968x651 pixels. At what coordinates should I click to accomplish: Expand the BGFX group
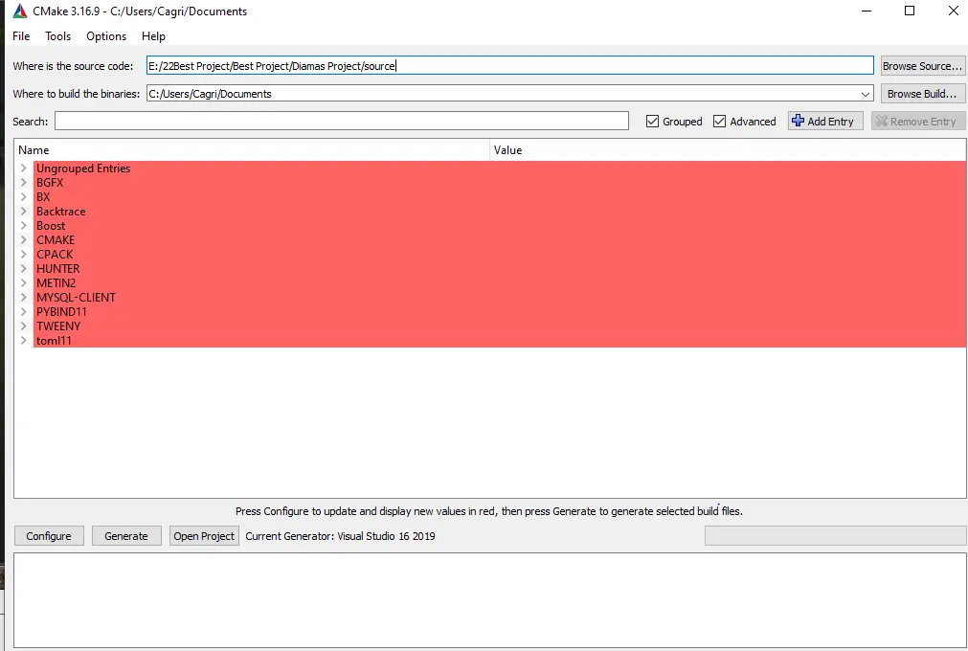(x=24, y=182)
